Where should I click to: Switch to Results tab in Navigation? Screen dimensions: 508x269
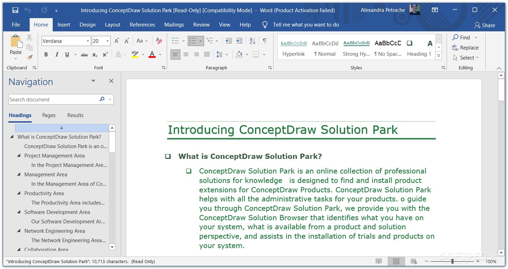tap(75, 115)
